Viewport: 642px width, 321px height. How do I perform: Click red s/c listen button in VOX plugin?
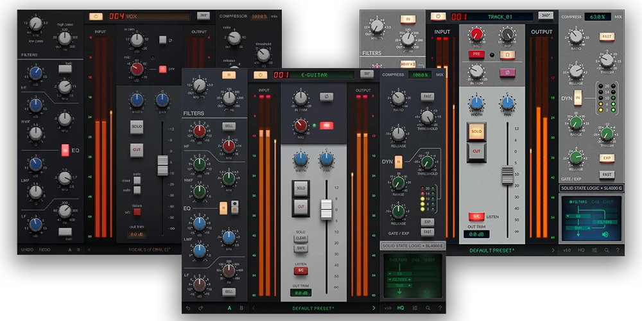(137, 212)
